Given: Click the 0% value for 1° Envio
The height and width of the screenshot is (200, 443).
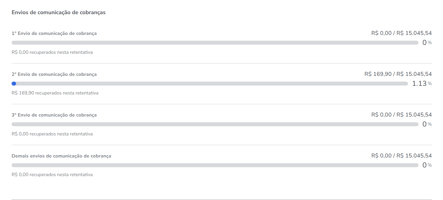Looking at the screenshot, I should [x=427, y=43].
